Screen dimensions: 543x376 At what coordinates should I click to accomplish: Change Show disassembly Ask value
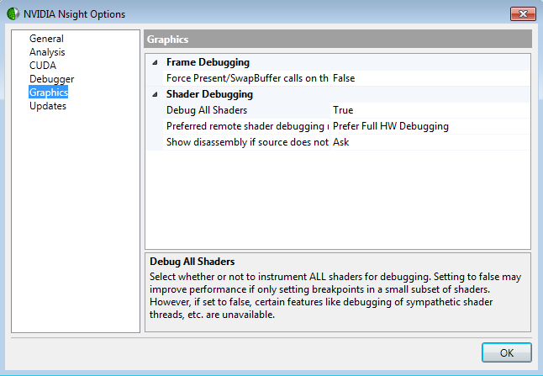tap(429, 142)
